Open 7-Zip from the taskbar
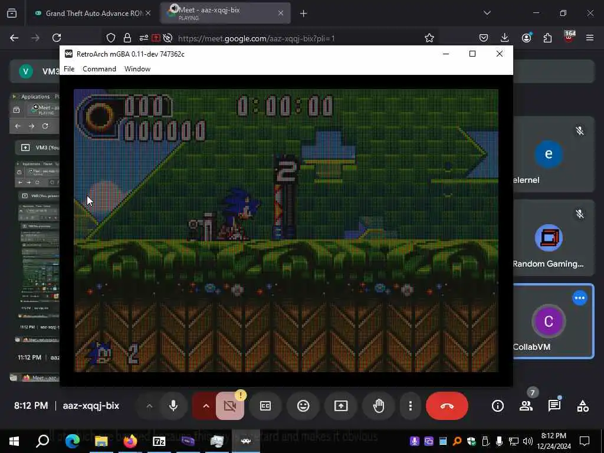 coord(159,441)
